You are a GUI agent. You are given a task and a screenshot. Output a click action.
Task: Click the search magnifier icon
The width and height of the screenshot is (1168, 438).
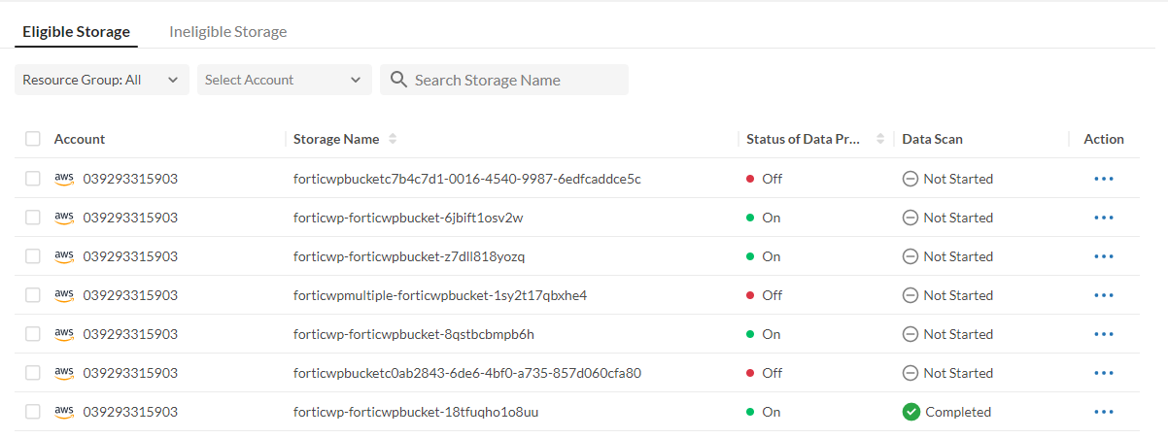[398, 80]
